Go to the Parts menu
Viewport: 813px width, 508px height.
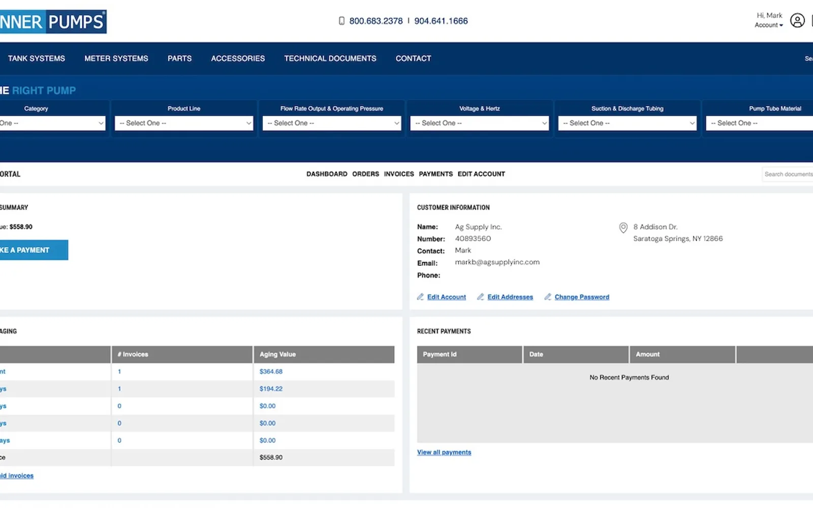[180, 58]
